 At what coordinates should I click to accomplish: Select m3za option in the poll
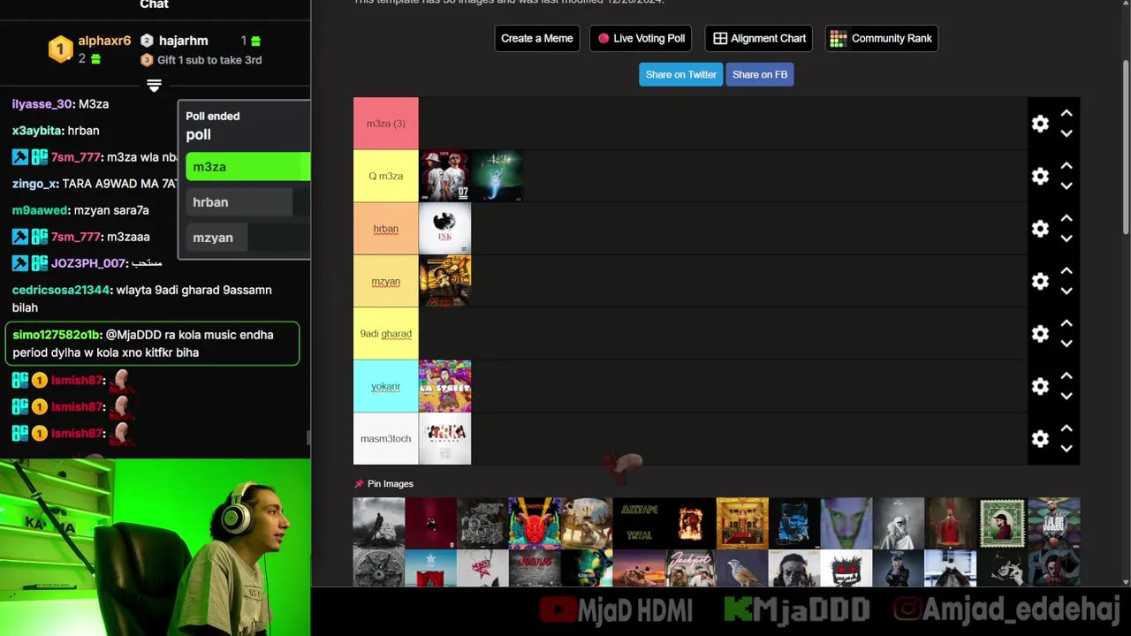(x=248, y=167)
